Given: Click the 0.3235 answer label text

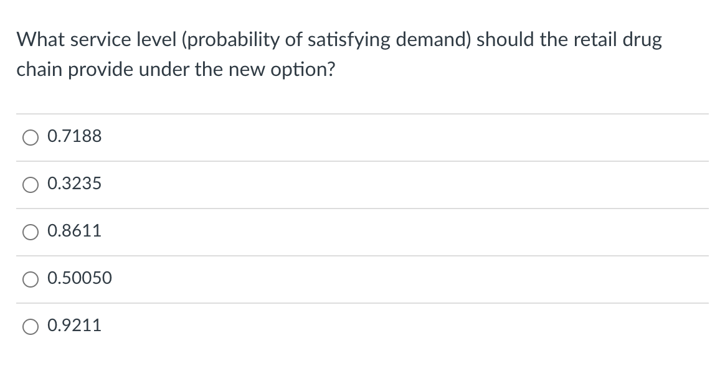Looking at the screenshot, I should pyautogui.click(x=74, y=184).
